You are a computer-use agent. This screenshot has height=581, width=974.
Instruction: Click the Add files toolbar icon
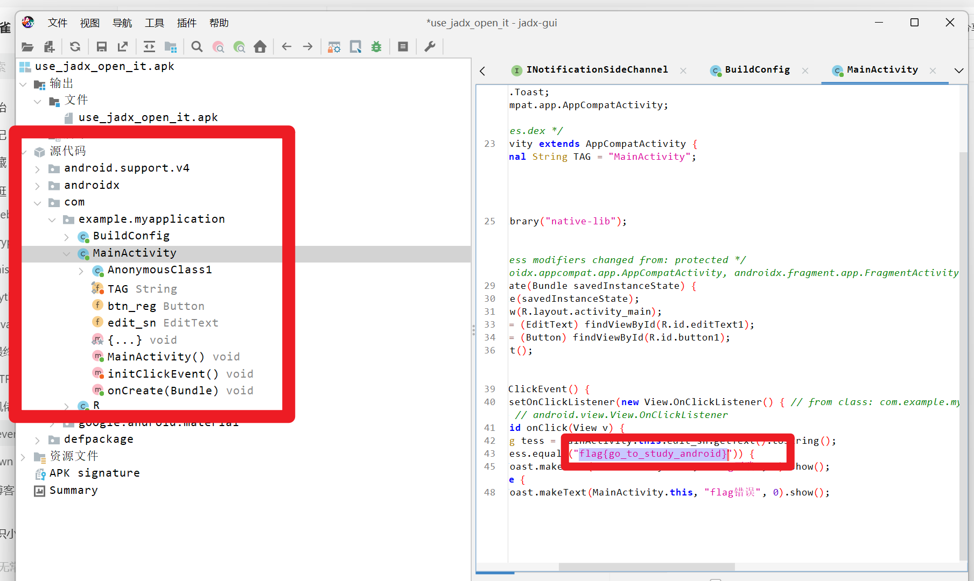pos(49,47)
